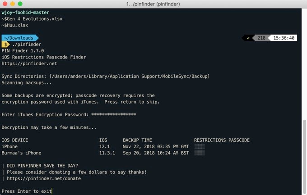Click the blurred passcode for Burmaa's iPhone
This screenshot has height=195, width=307.
[x=199, y=153]
